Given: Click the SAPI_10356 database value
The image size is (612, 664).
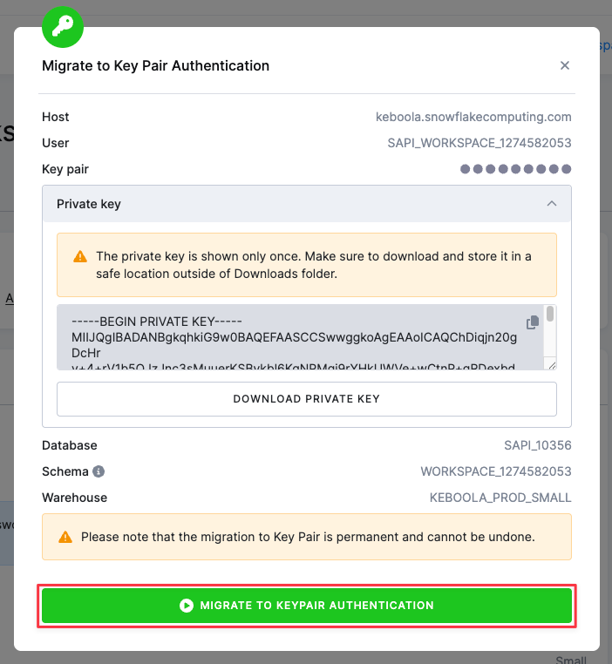Looking at the screenshot, I should tap(538, 445).
